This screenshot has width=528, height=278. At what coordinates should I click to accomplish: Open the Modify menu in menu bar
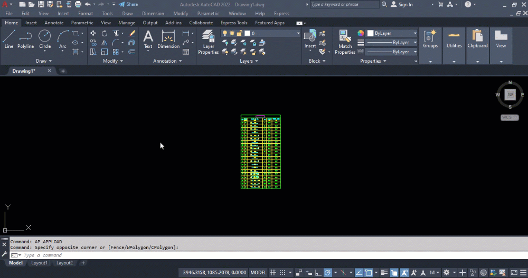click(x=181, y=14)
